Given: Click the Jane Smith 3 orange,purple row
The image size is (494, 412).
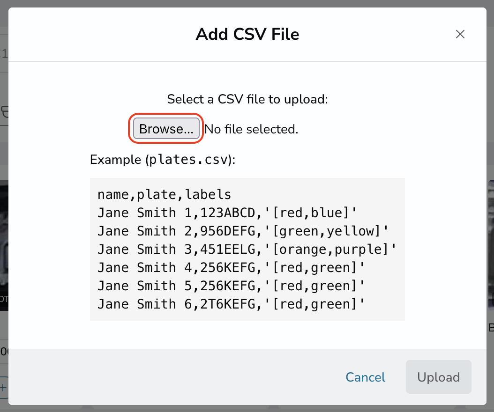Looking at the screenshot, I should click(x=247, y=249).
